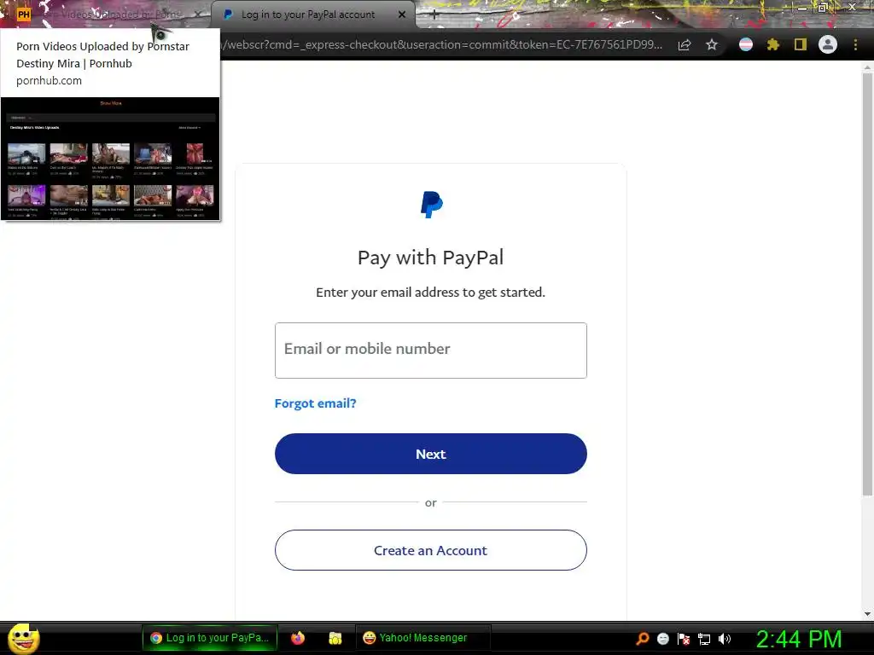Click the page vertical scrollbar thumb
The image size is (874, 655).
tap(867, 284)
